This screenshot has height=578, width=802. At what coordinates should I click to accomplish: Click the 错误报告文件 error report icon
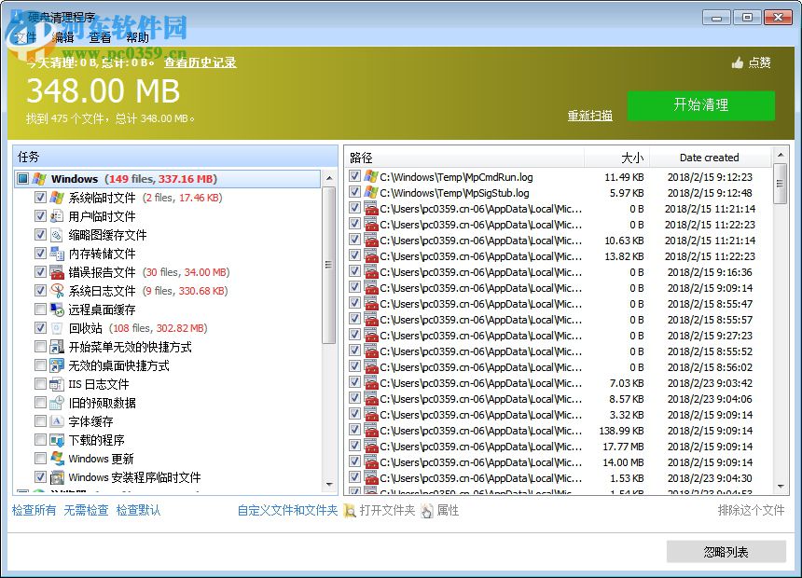click(56, 271)
